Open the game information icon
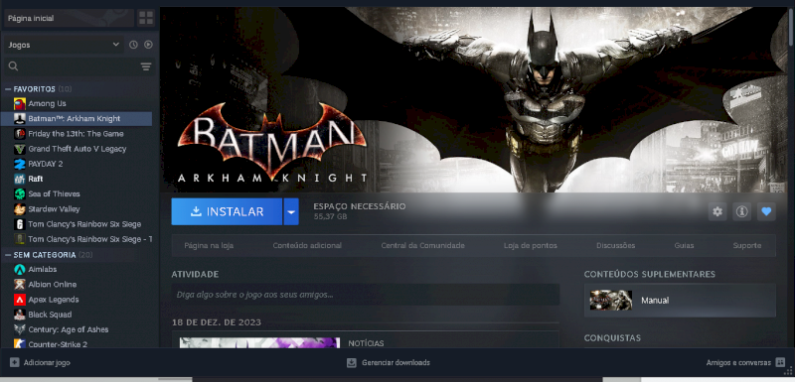 (x=741, y=211)
